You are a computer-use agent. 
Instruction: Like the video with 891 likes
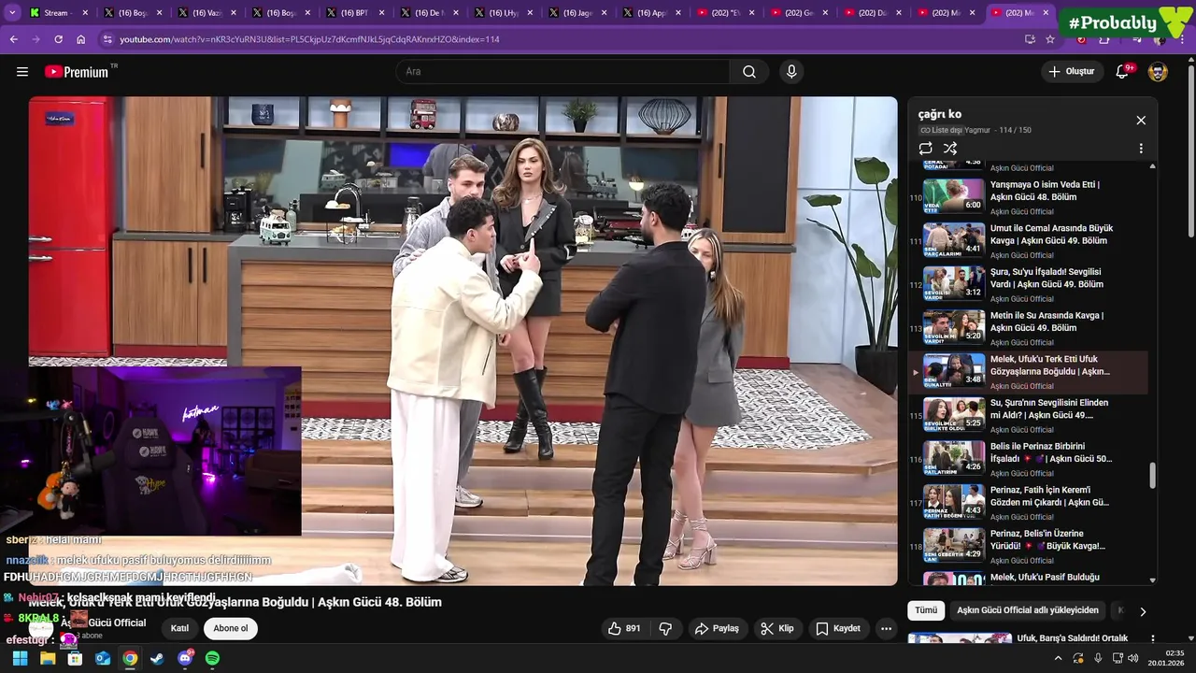coord(625,629)
